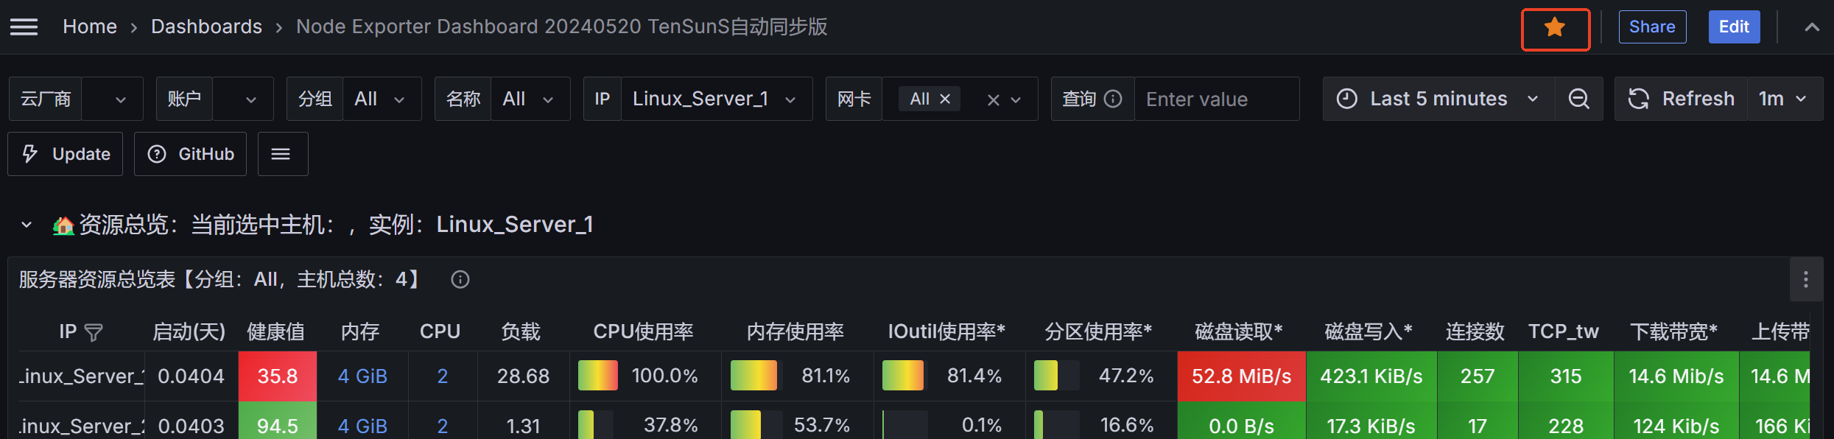Click the Share button

[x=1651, y=27]
